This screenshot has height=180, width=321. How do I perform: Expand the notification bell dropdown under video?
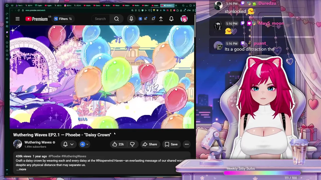[x=72, y=144]
